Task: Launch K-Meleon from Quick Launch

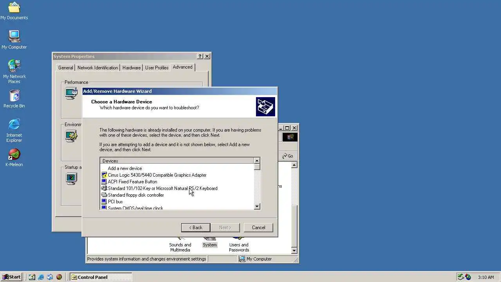Action: 59,277
